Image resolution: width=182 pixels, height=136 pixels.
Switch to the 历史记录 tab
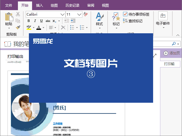click(73, 5)
